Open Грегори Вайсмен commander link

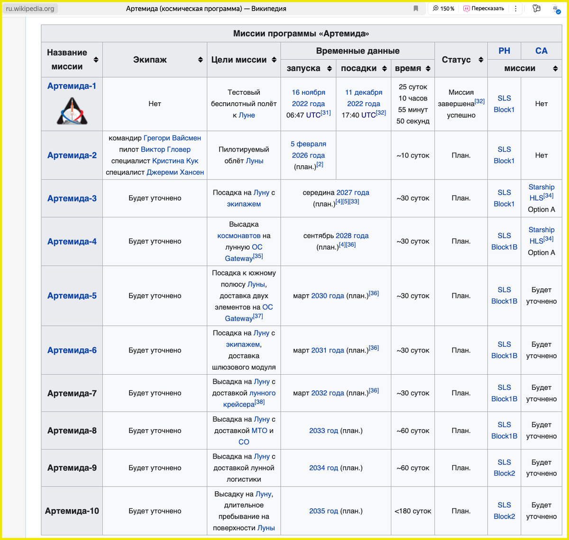point(172,138)
